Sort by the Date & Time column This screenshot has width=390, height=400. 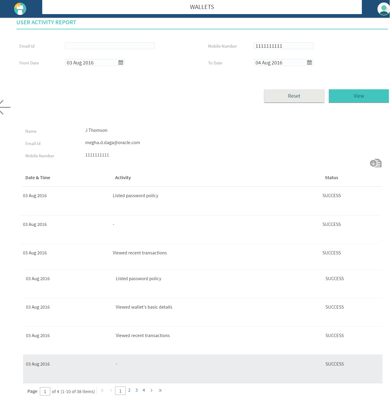click(x=38, y=177)
